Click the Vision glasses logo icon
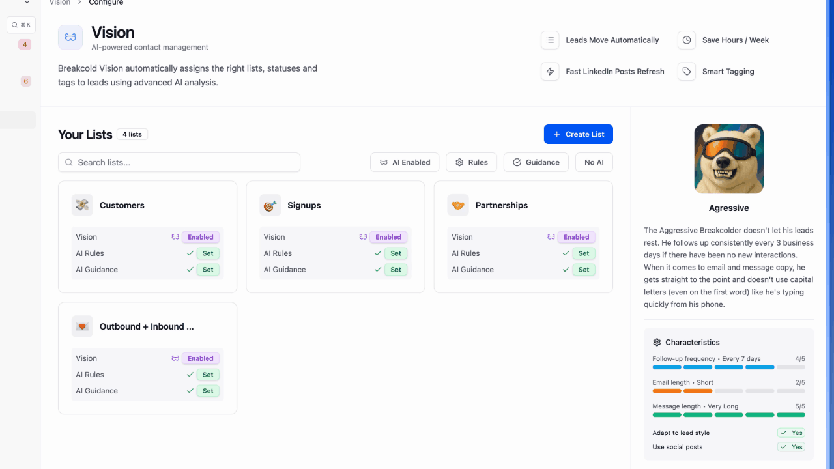Viewport: 834px width, 469px height. click(70, 38)
